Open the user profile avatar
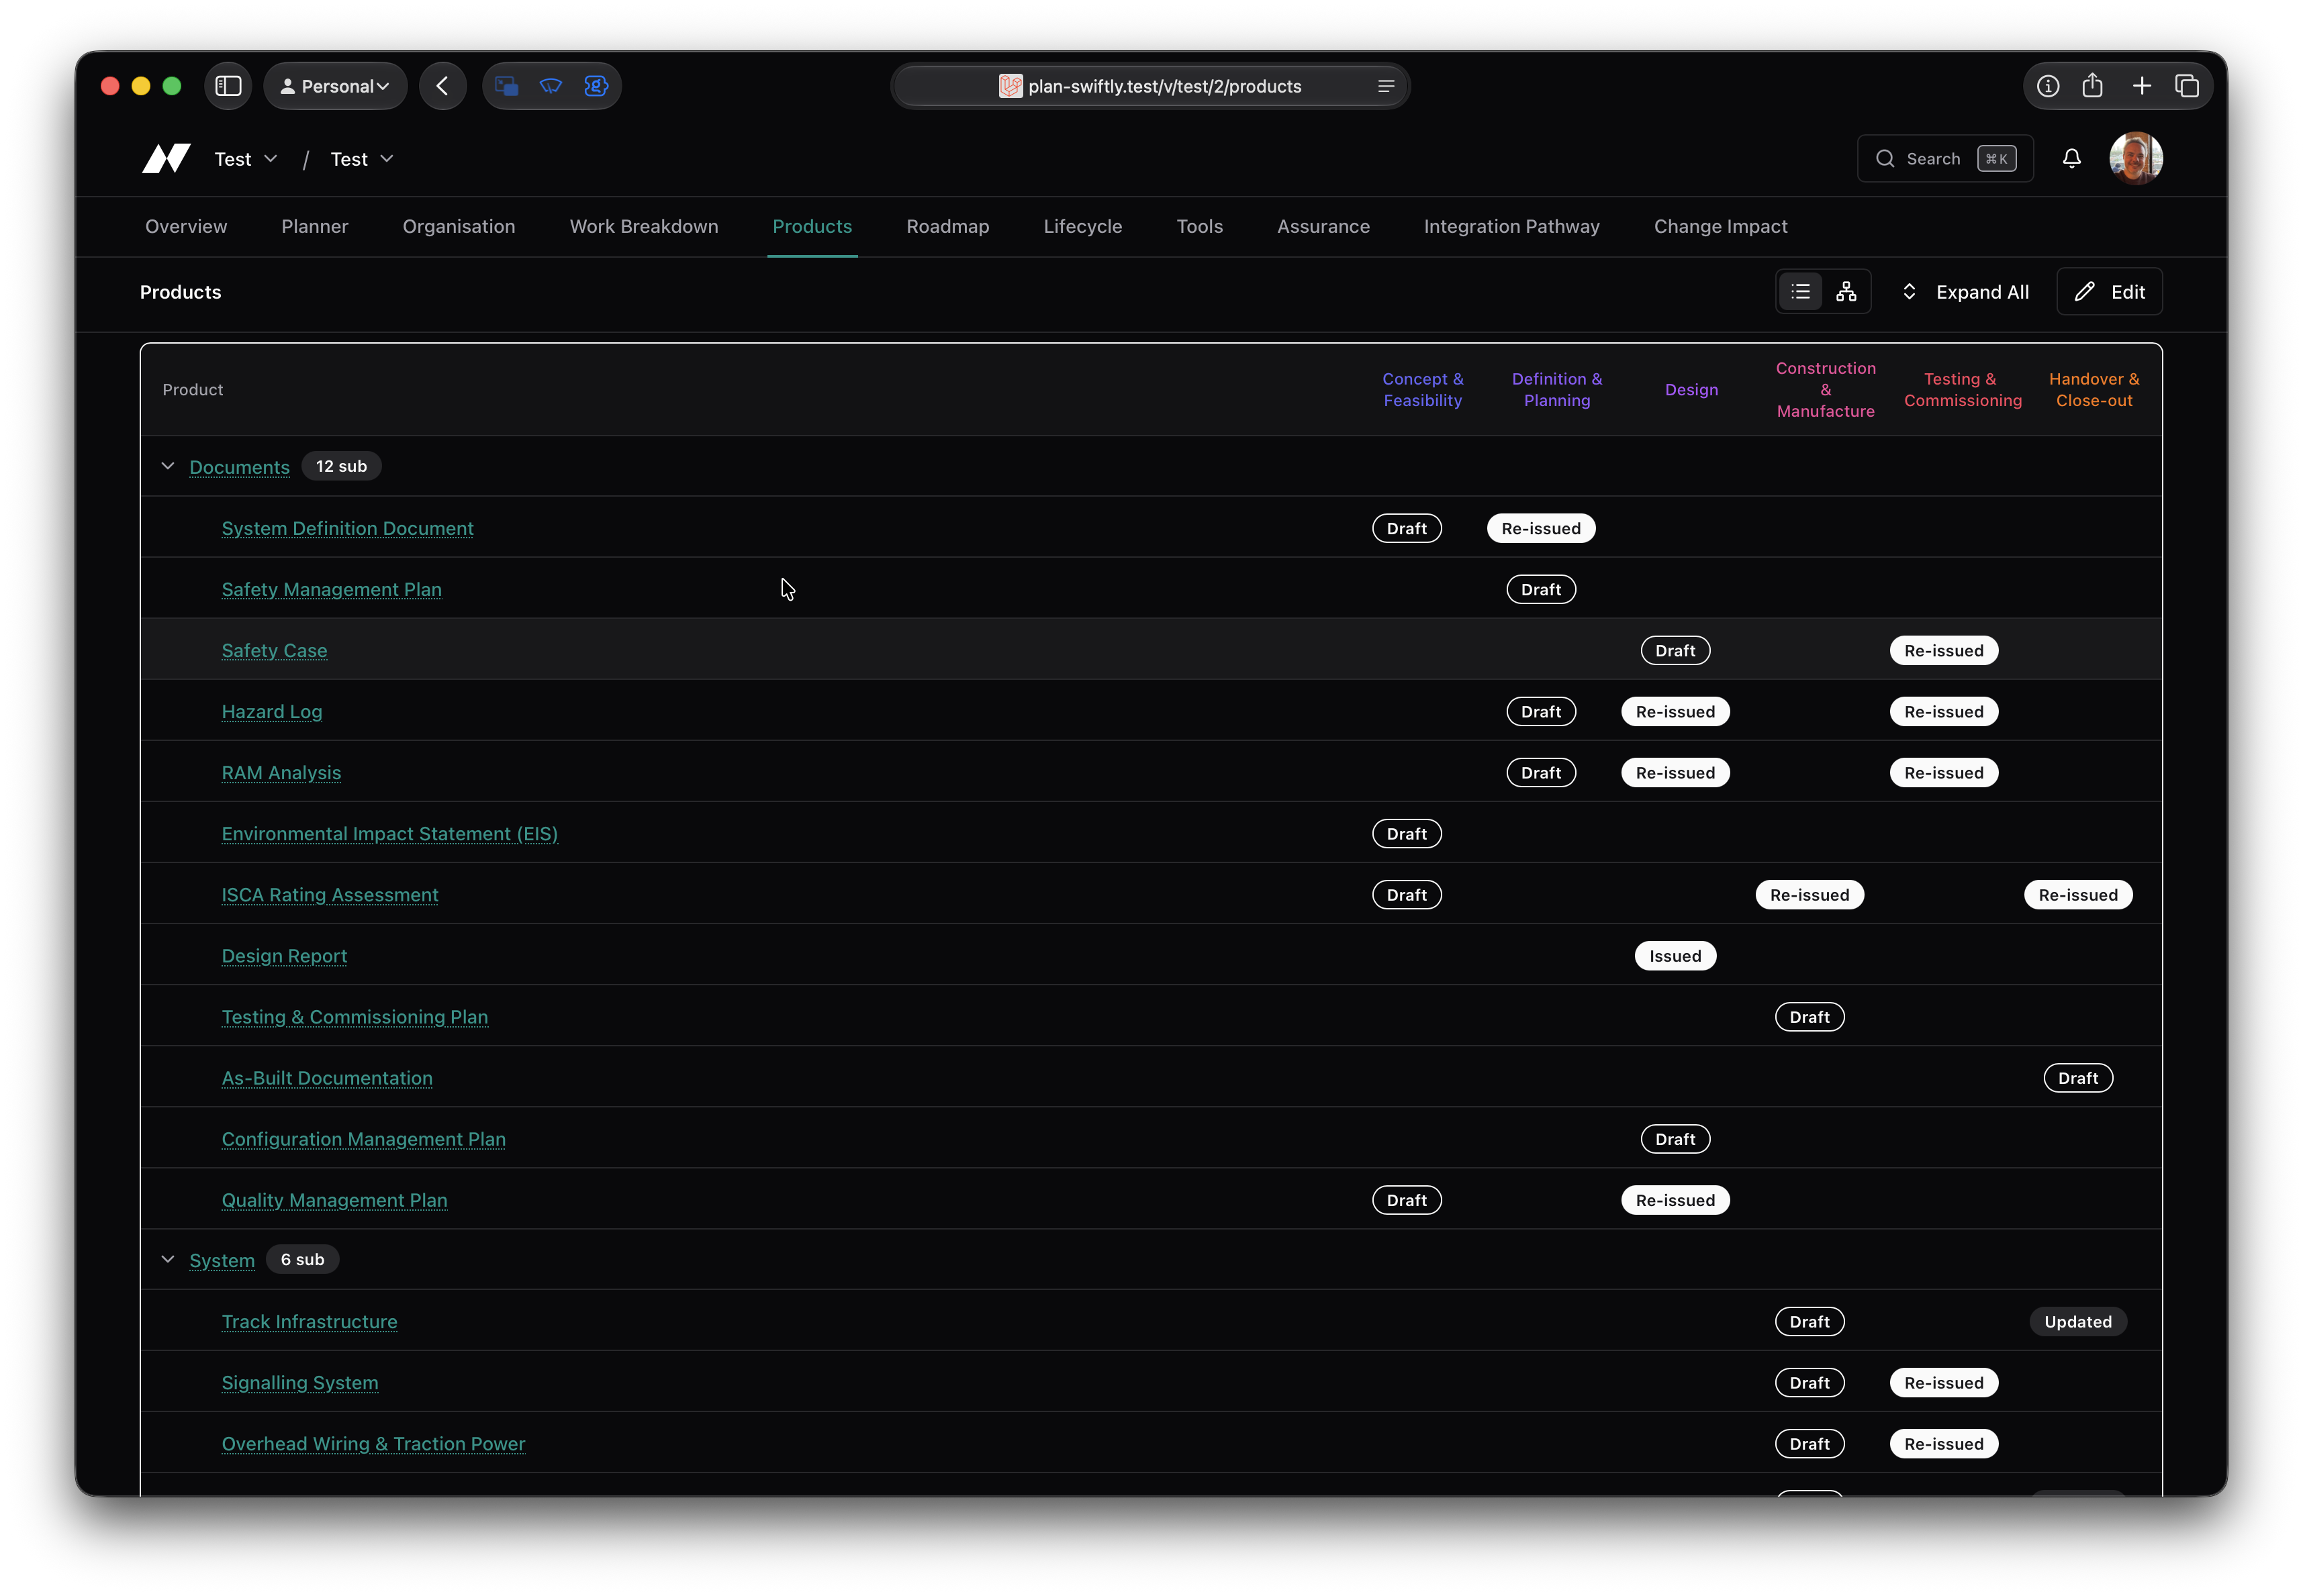2303x1596 pixels. click(x=2135, y=158)
